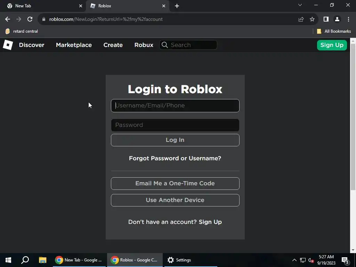
Task: Choose Email Me a One-Time Code
Action: 175,184
